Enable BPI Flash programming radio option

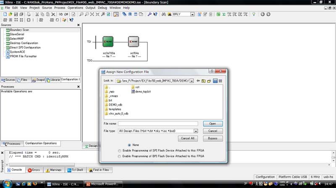(x=119, y=156)
